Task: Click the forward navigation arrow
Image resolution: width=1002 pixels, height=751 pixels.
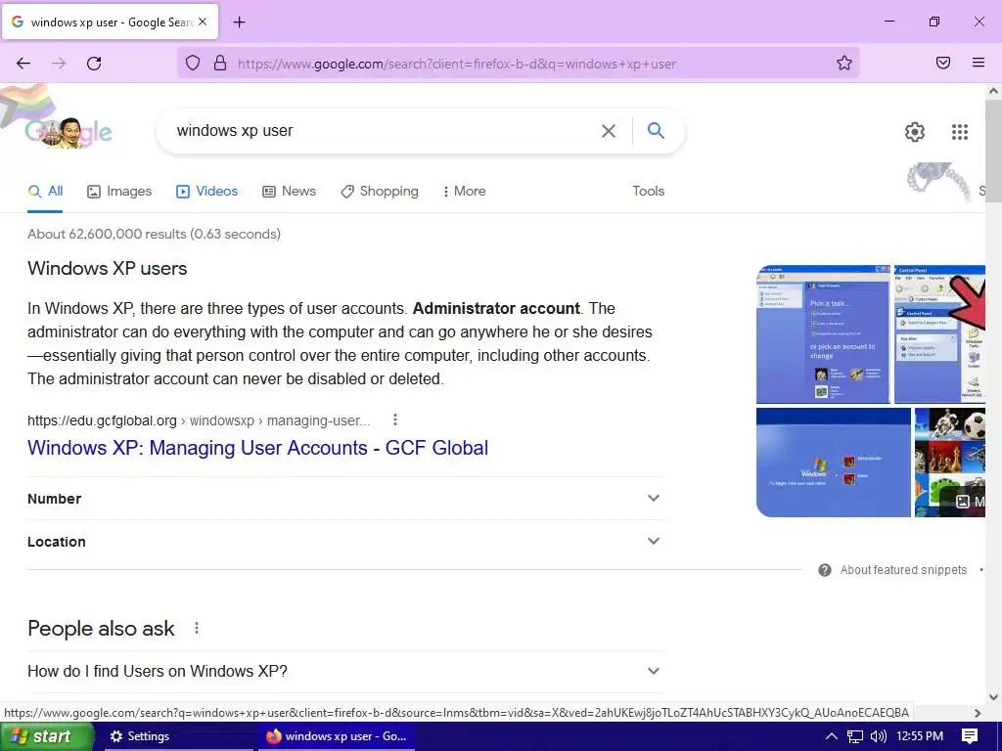Action: point(59,64)
